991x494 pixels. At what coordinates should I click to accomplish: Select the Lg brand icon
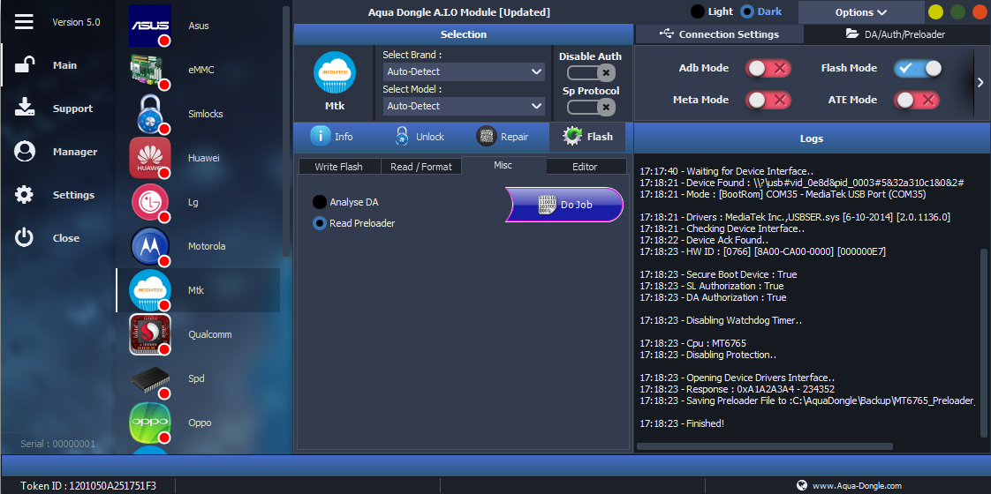click(150, 202)
